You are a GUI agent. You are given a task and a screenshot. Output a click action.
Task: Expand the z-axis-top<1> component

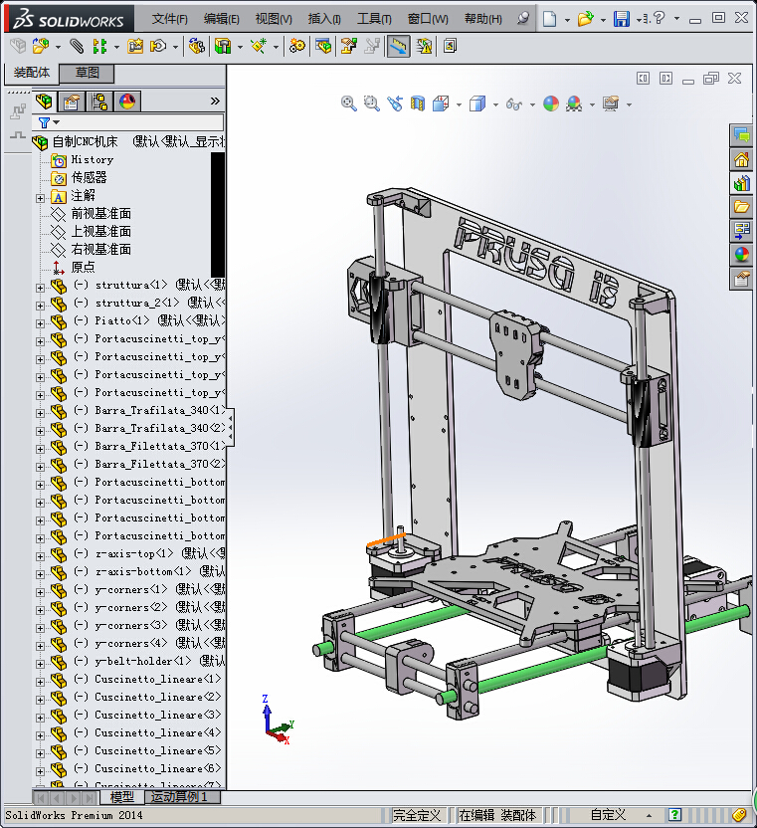click(x=40, y=556)
